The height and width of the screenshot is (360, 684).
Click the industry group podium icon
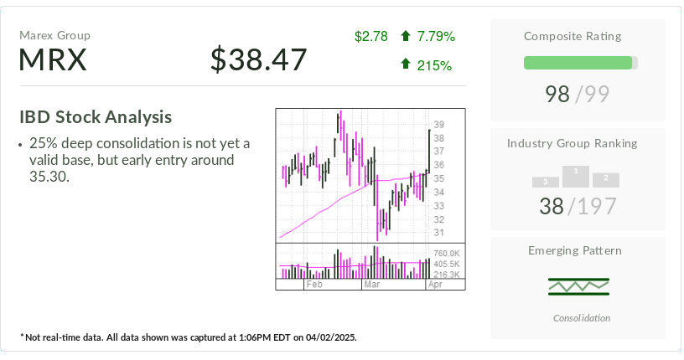point(576,177)
